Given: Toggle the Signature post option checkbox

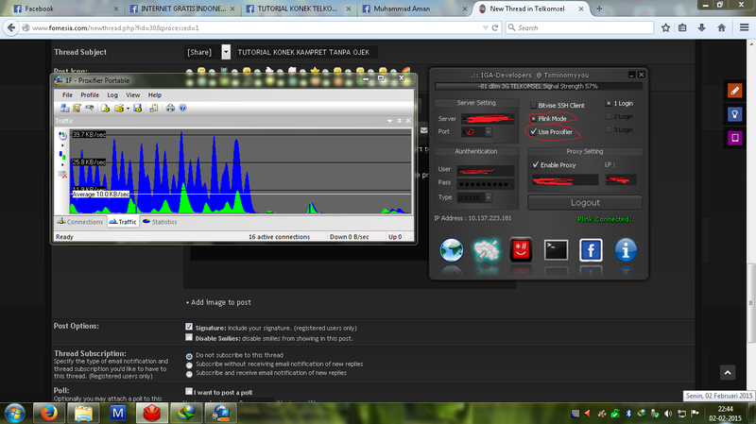Looking at the screenshot, I should [189, 327].
